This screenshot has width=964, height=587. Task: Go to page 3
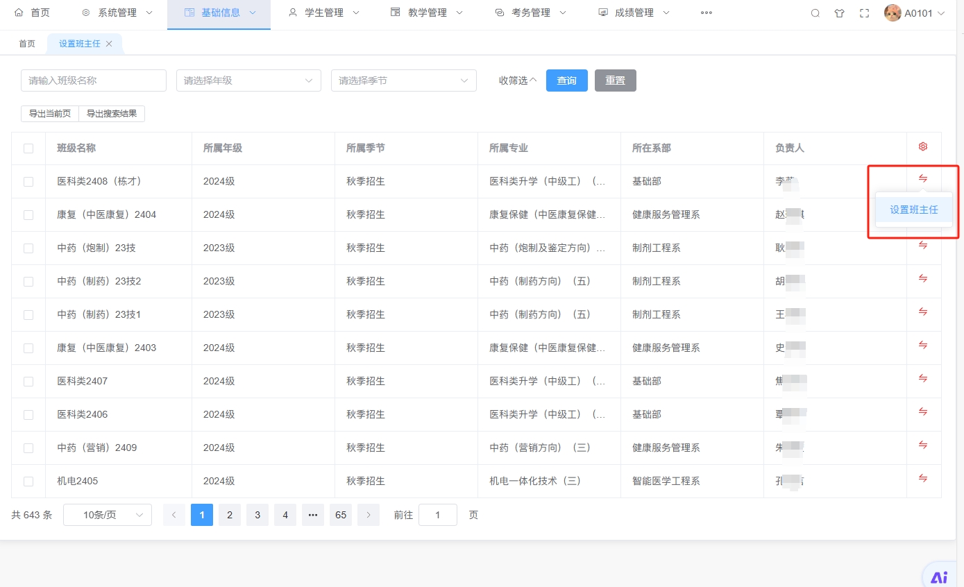257,515
